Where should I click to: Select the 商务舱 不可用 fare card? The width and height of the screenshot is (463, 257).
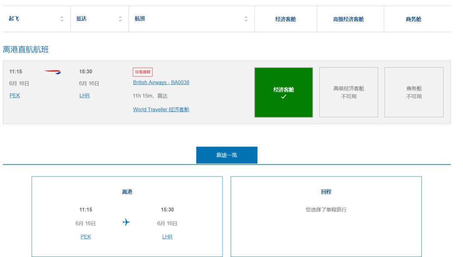[414, 92]
